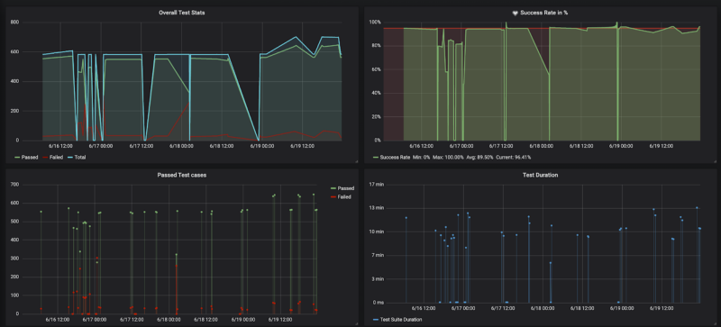Click the 6/17 00:00 x-axis label in Success Rate

coord(461,146)
